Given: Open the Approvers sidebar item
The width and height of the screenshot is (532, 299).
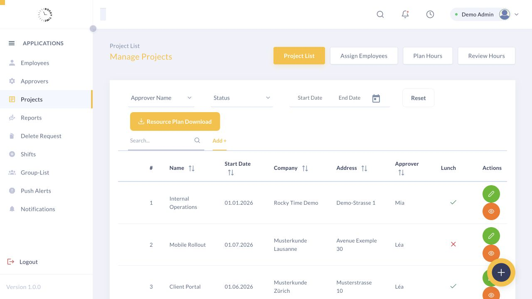Looking at the screenshot, I should point(46,81).
